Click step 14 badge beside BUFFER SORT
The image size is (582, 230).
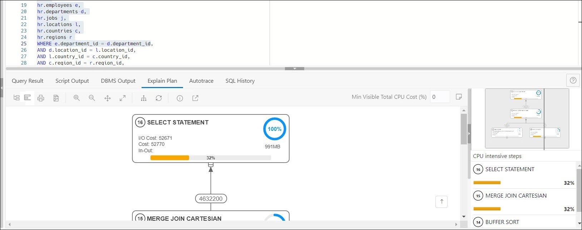pos(478,222)
